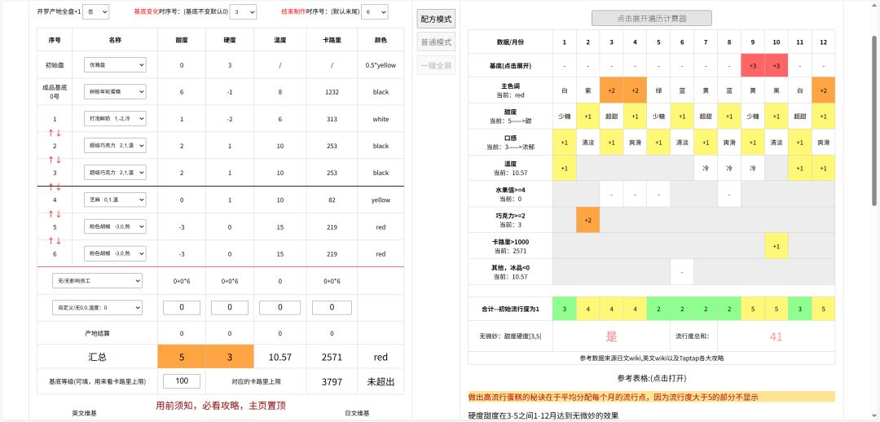The width and height of the screenshot is (880, 422).
Task: Click the 一键全屏 button
Action: 436,66
